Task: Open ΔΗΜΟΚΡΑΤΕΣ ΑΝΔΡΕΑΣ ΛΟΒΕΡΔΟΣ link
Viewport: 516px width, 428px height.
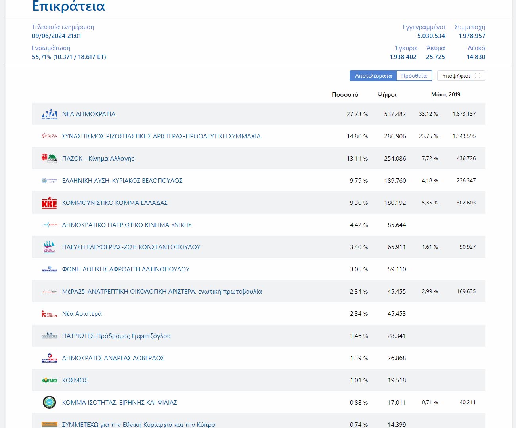Action: 113,358
